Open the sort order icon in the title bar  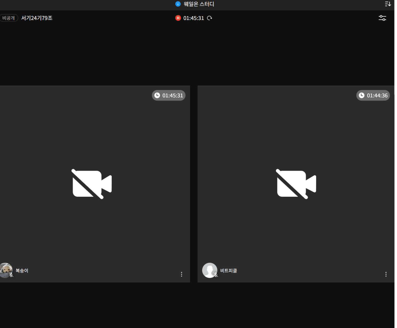click(x=388, y=4)
